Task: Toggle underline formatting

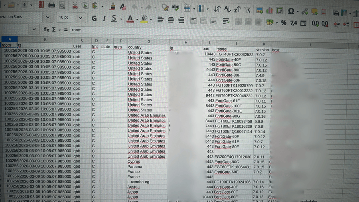Action: pos(114,19)
